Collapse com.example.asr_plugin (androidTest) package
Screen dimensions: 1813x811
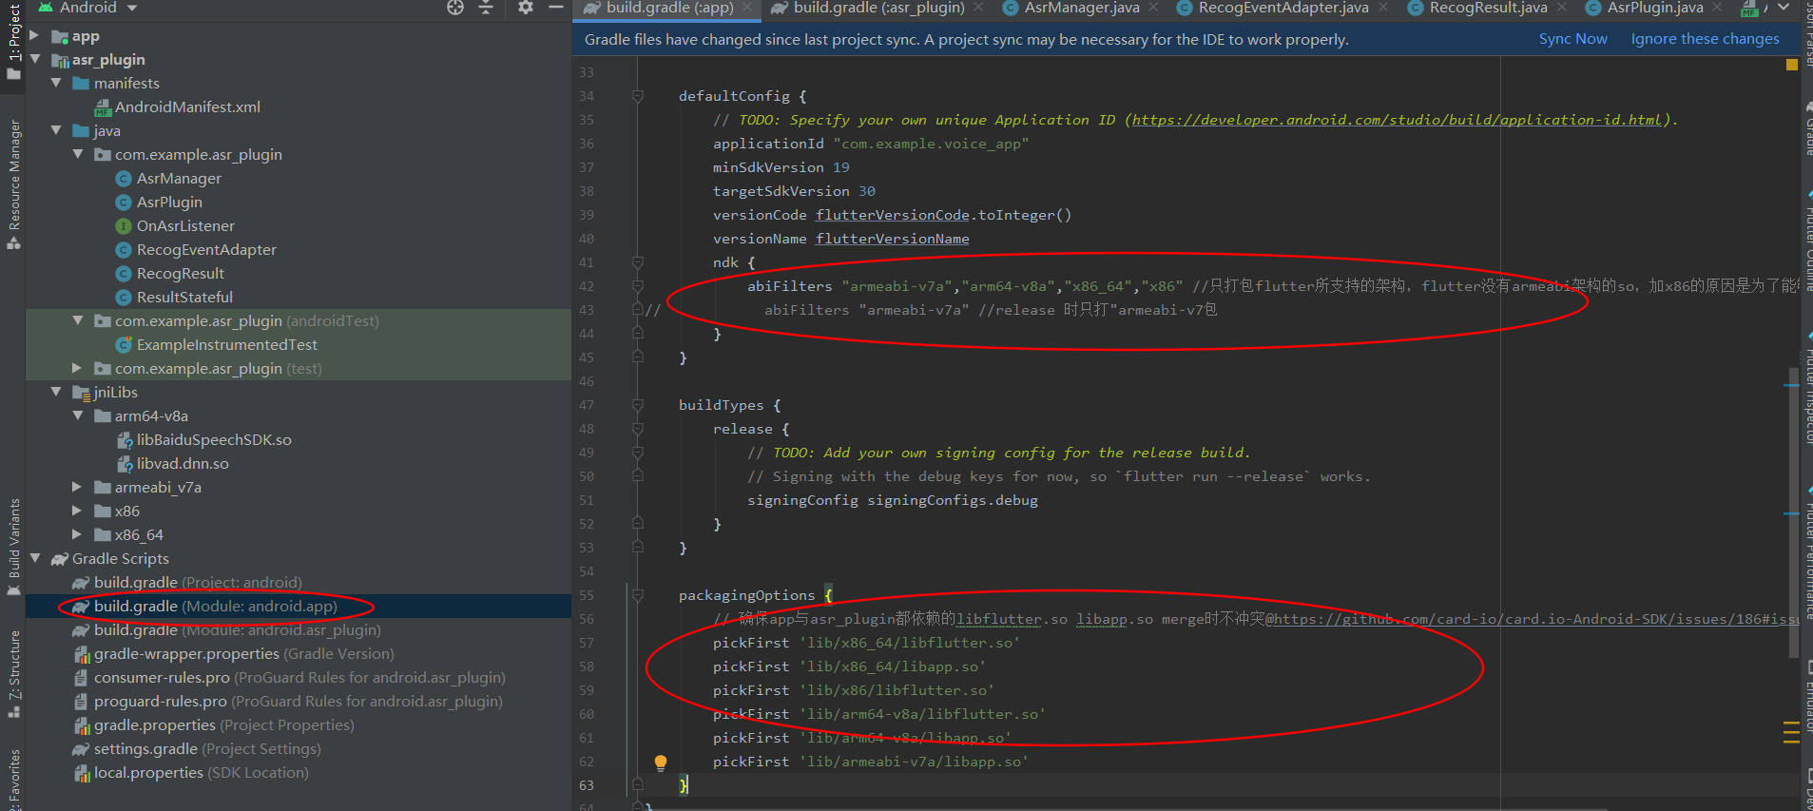78,320
